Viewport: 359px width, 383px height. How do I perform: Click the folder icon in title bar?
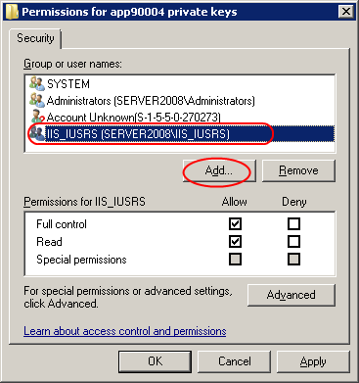(x=12, y=12)
